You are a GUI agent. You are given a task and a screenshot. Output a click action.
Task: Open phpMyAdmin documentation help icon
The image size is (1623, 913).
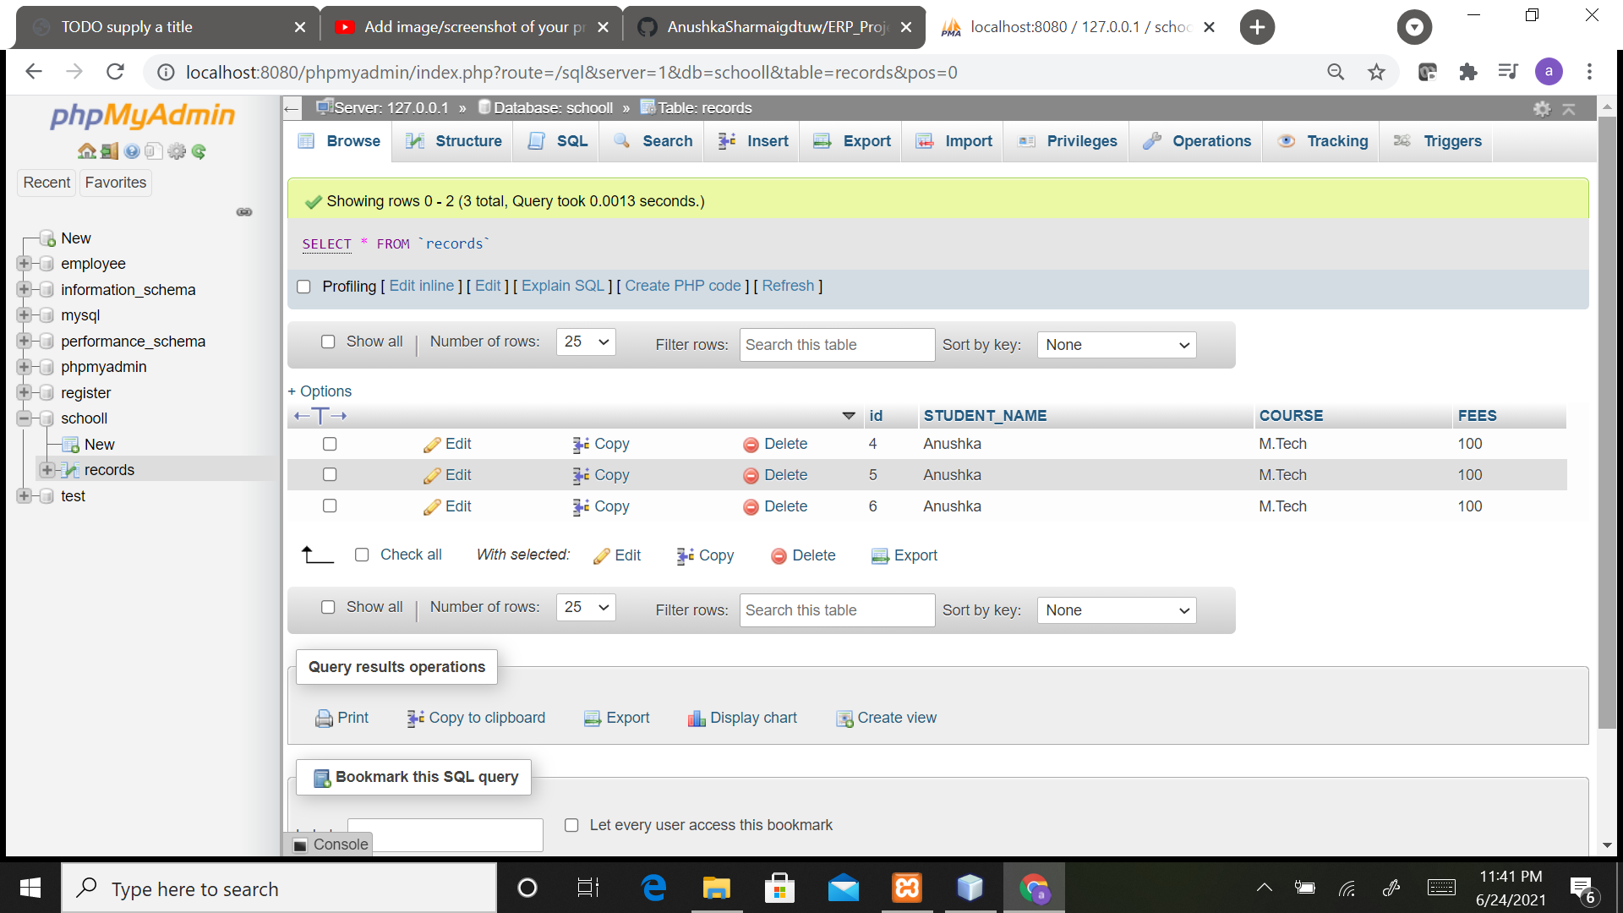[131, 151]
